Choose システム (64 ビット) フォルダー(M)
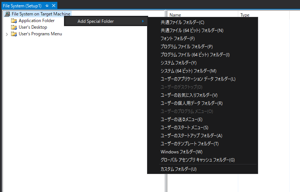The image size is (300, 192). (x=203, y=71)
